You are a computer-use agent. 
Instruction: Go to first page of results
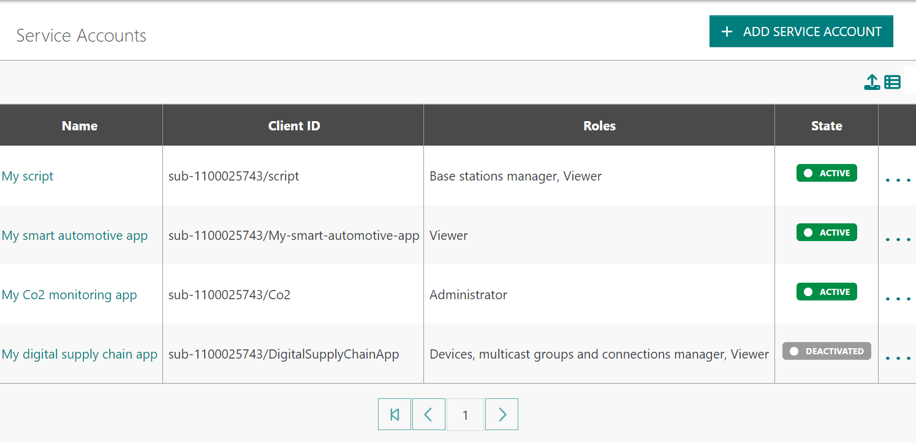coord(395,415)
